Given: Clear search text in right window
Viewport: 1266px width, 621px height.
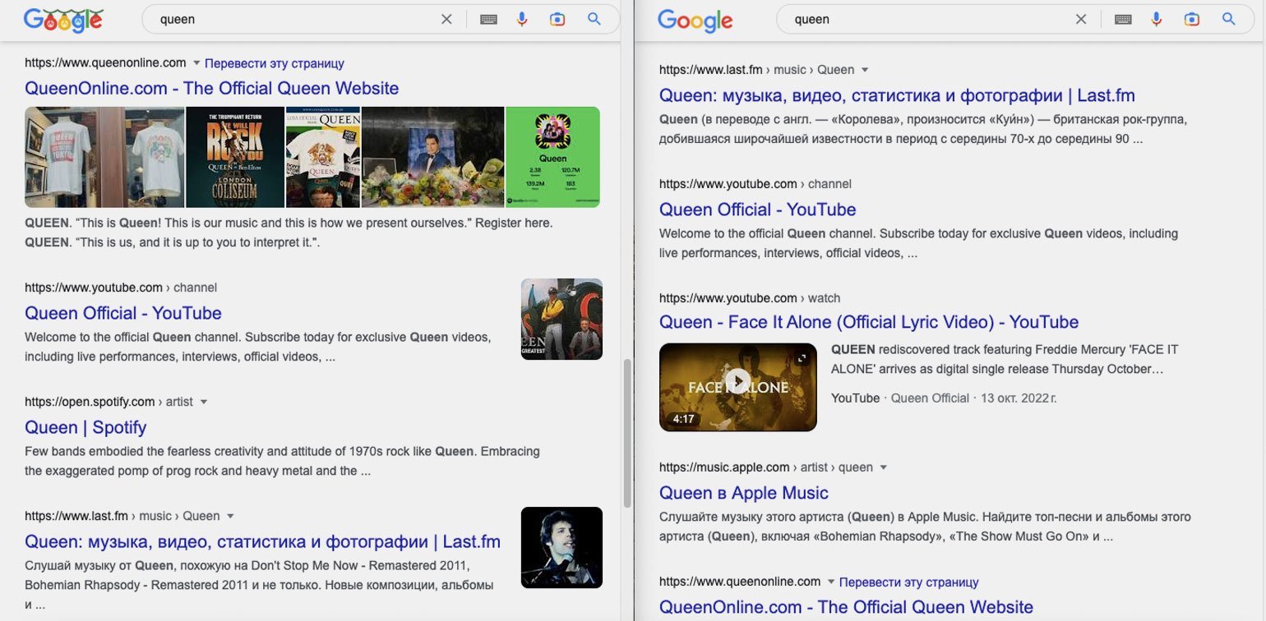Looking at the screenshot, I should (1081, 19).
